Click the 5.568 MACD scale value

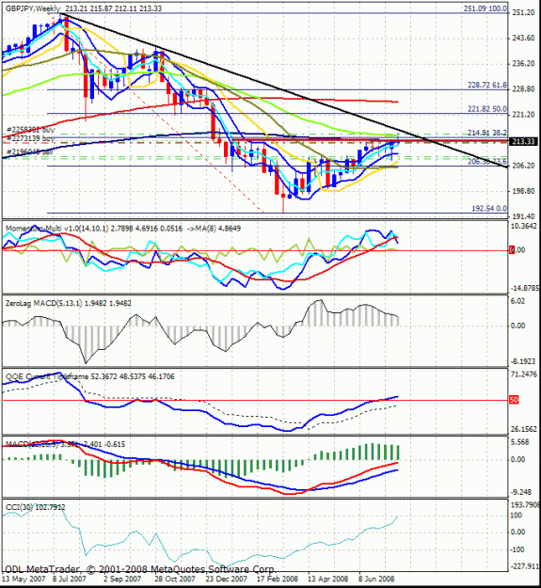pos(520,442)
